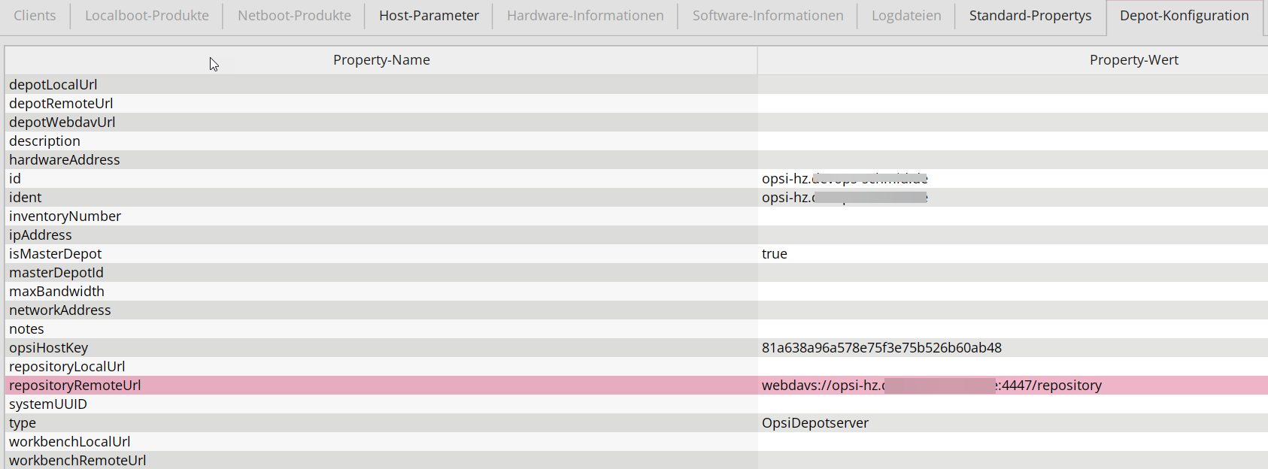Sort by the Property-Name column header
The width and height of the screenshot is (1268, 469).
click(381, 60)
